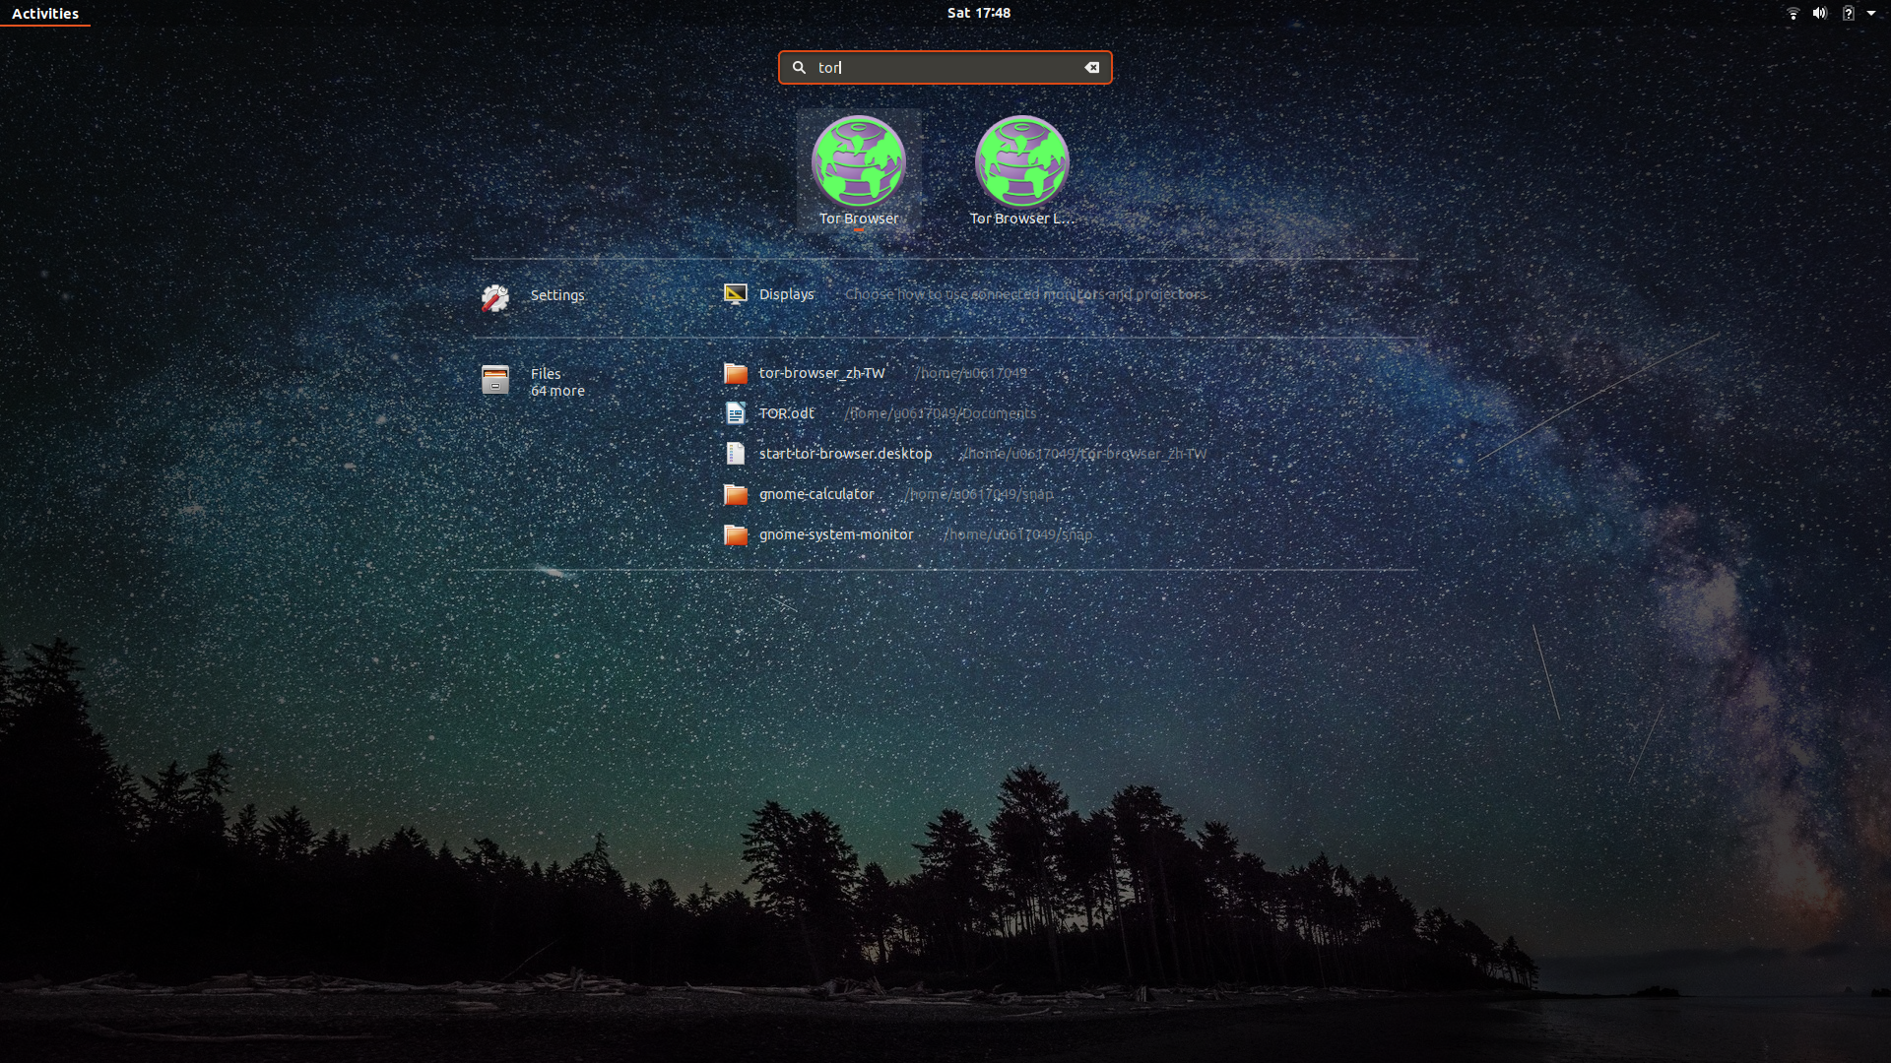
Task: Click the battery status icon in the top bar
Action: point(1849,14)
